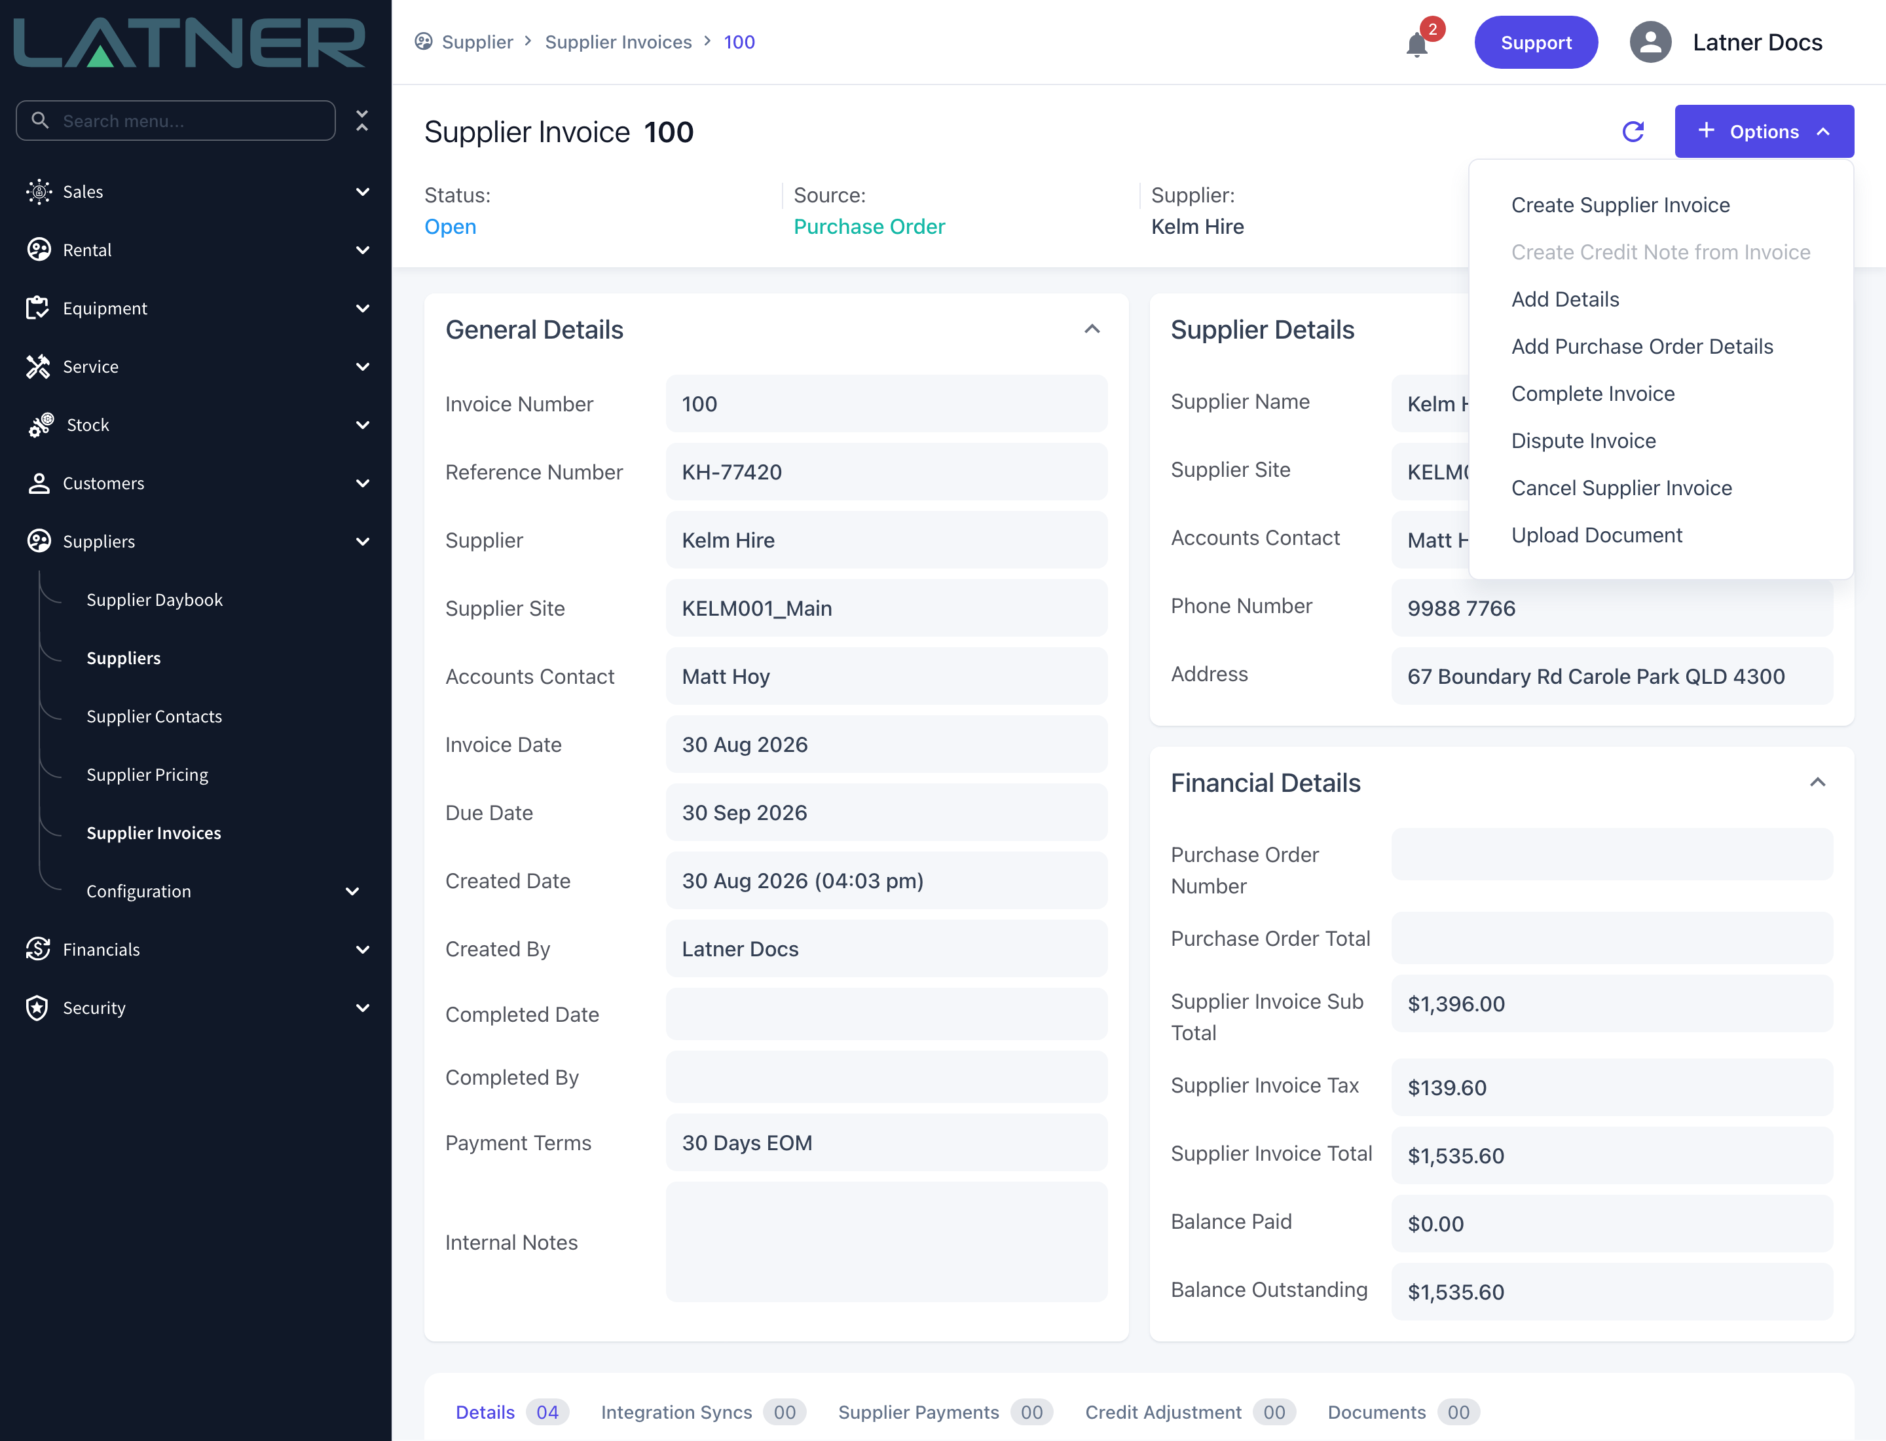Refresh the supplier invoice
The width and height of the screenshot is (1886, 1441).
(x=1633, y=131)
